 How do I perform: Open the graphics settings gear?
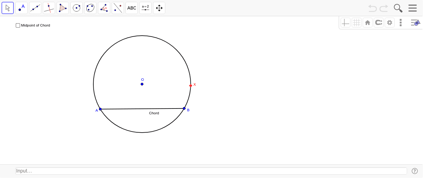390,23
